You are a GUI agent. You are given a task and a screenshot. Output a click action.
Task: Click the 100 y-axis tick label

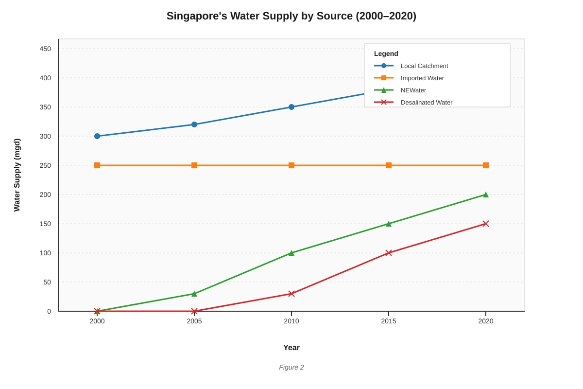click(45, 253)
